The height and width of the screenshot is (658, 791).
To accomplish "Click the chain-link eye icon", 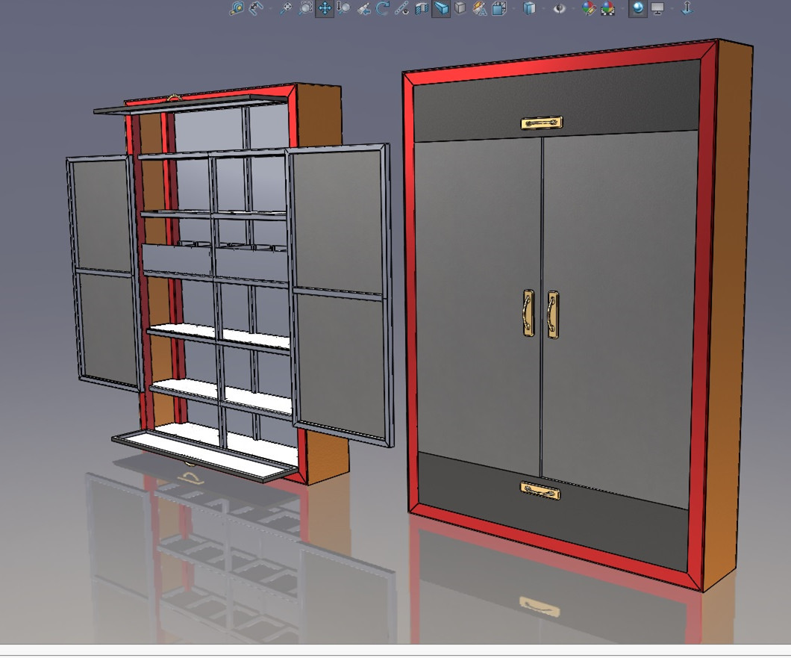I will click(x=401, y=8).
